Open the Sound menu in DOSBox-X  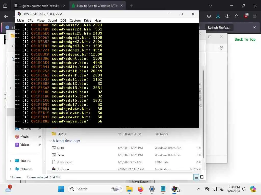pos(53,21)
